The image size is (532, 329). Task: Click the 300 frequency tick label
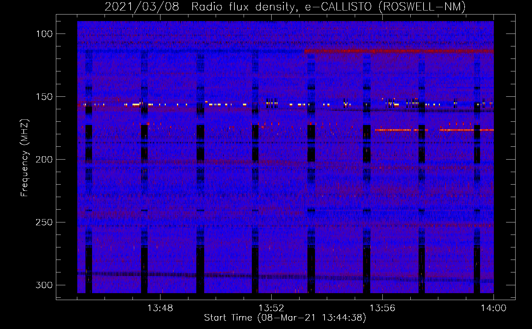tap(44, 285)
